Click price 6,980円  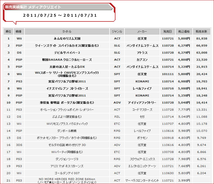coord(184,81)
